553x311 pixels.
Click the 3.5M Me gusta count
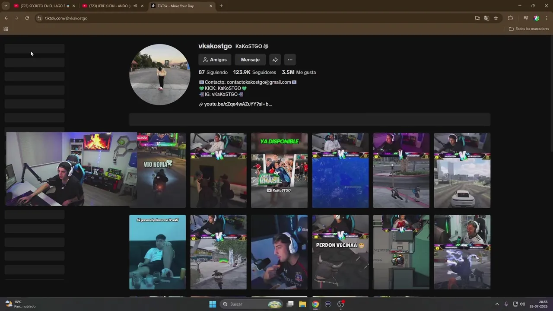point(299,73)
